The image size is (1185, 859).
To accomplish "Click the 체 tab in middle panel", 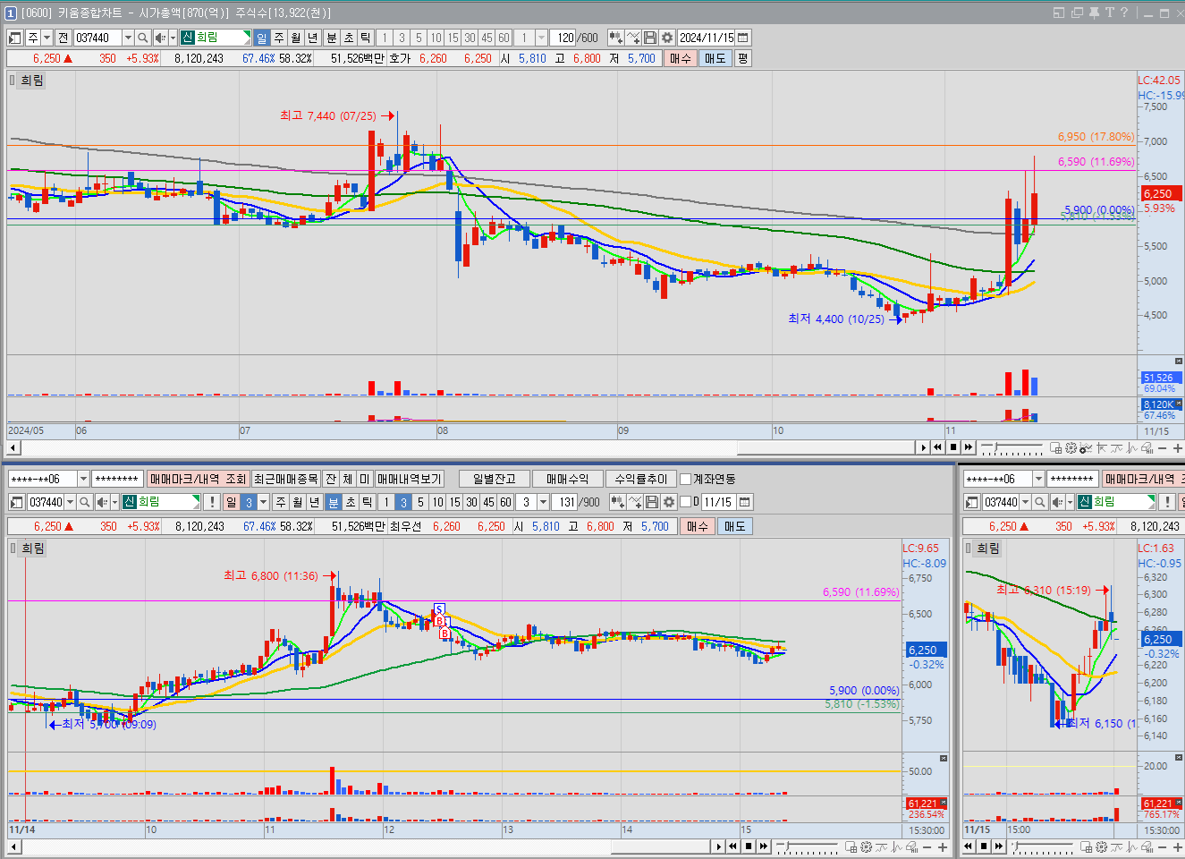I will pos(348,479).
